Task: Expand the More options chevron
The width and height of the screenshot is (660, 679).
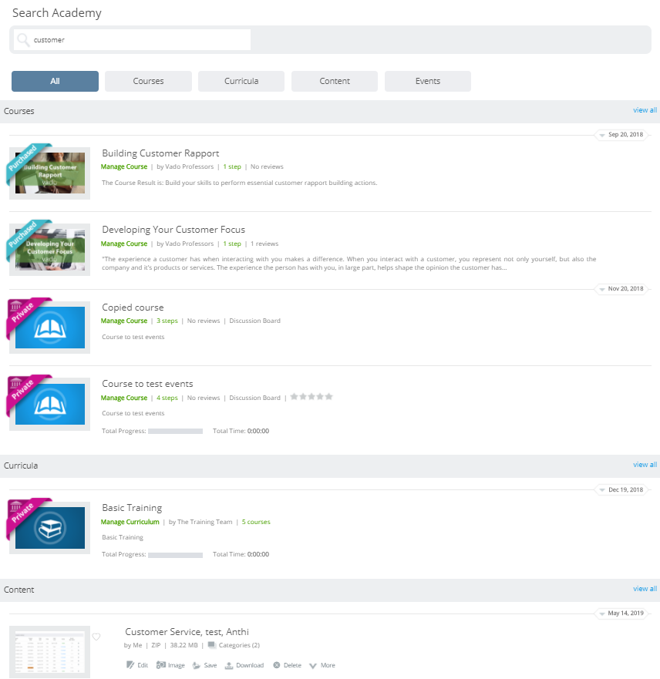Action: (x=313, y=666)
